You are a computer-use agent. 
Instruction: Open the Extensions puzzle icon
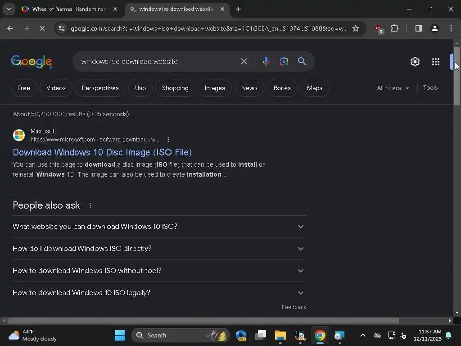pos(394,28)
